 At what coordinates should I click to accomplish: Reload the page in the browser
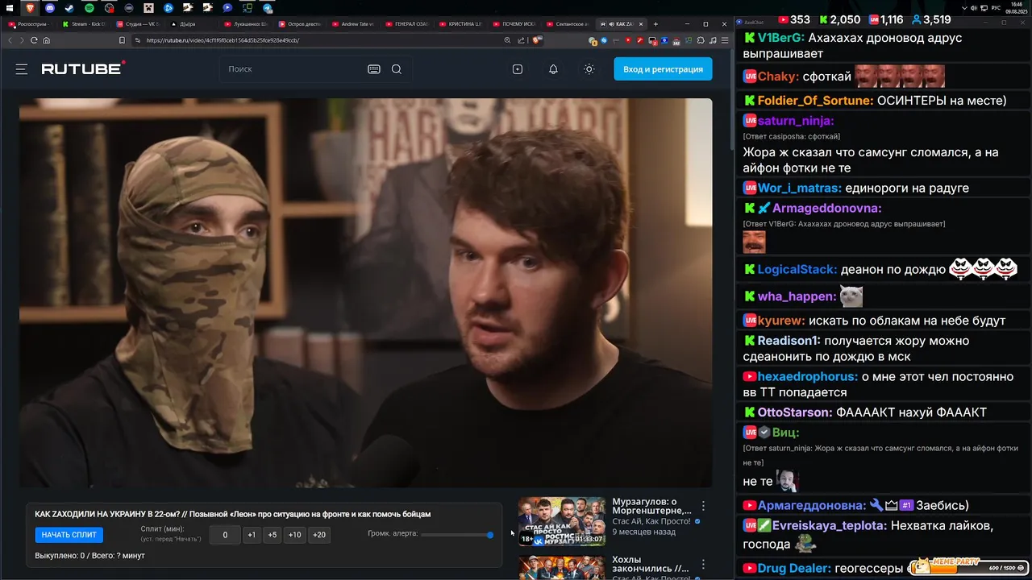(x=34, y=40)
